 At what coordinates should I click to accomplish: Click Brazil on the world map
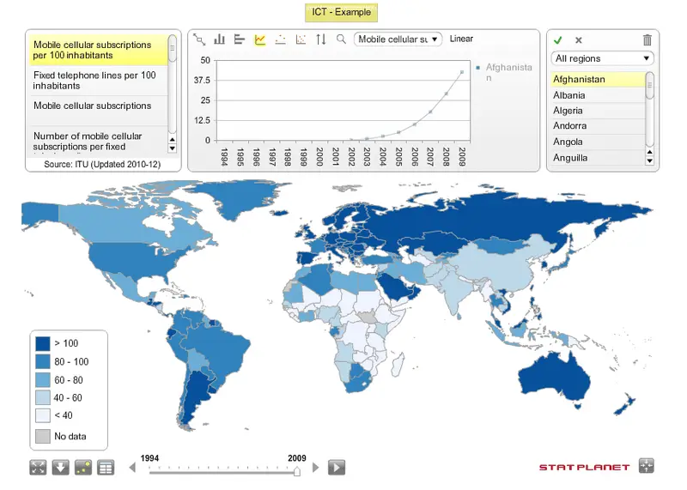tap(219, 350)
